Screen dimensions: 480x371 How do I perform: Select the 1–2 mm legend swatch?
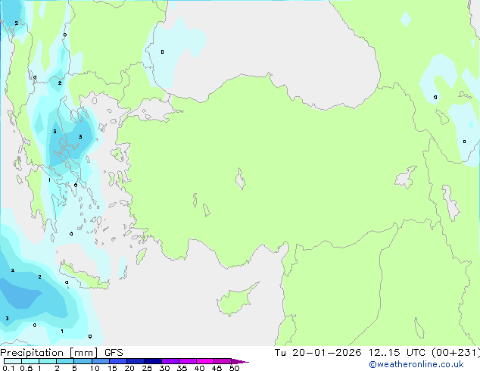tap(48, 361)
